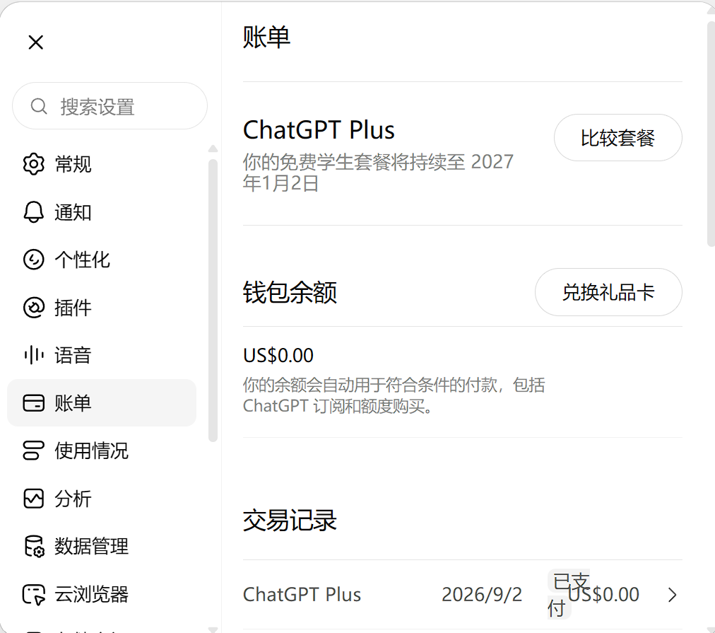
Task: Open the 常规 settings section
Action: (x=73, y=164)
